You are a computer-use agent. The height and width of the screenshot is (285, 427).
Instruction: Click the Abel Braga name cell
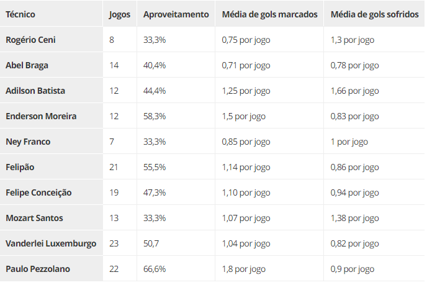pyautogui.click(x=27, y=65)
